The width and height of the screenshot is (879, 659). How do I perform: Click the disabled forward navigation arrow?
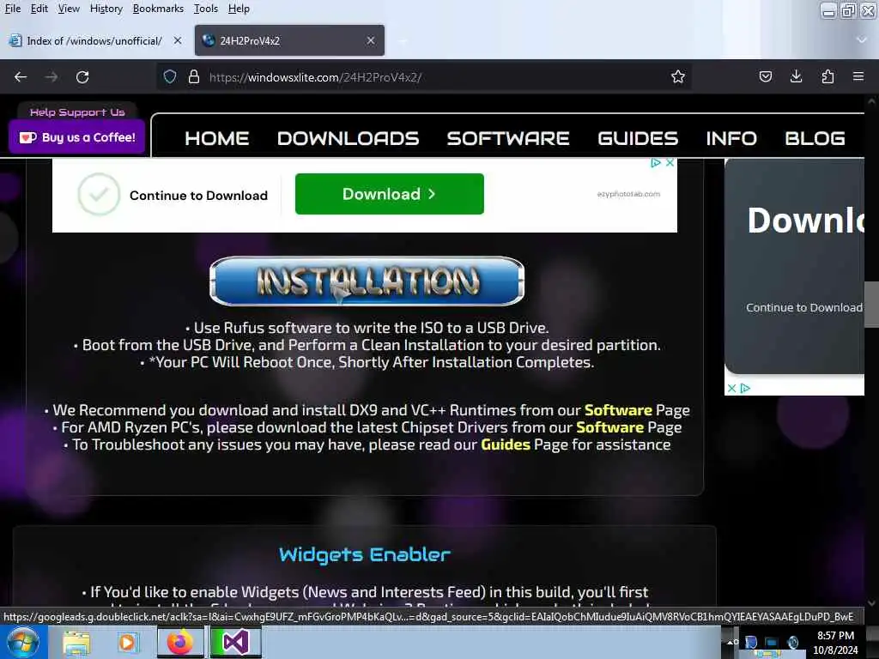[x=52, y=76]
